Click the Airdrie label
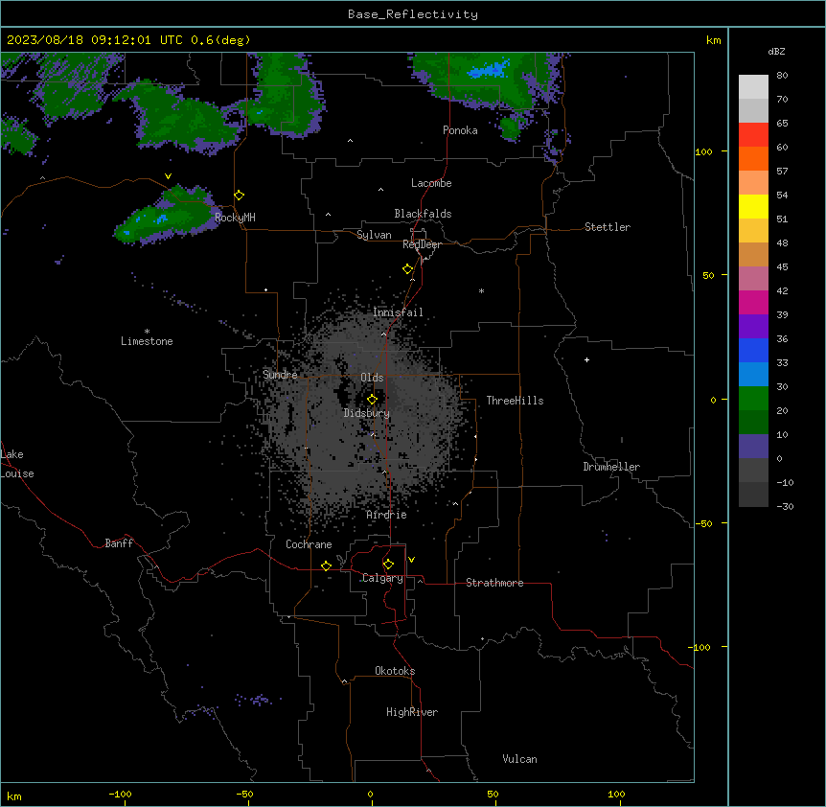This screenshot has width=826, height=807. pyautogui.click(x=387, y=515)
